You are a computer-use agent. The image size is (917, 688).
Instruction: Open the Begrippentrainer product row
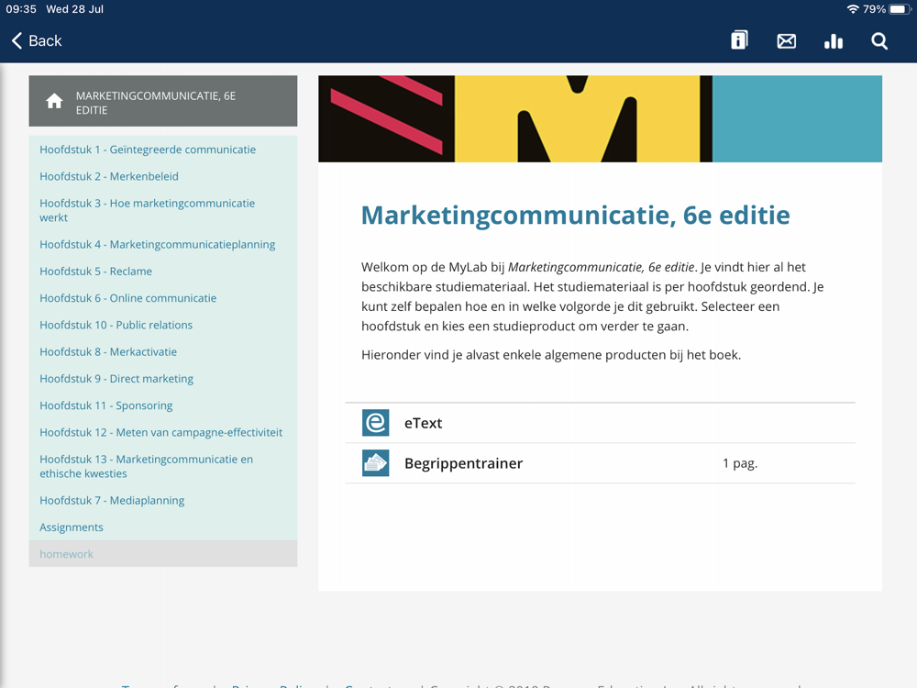point(600,462)
